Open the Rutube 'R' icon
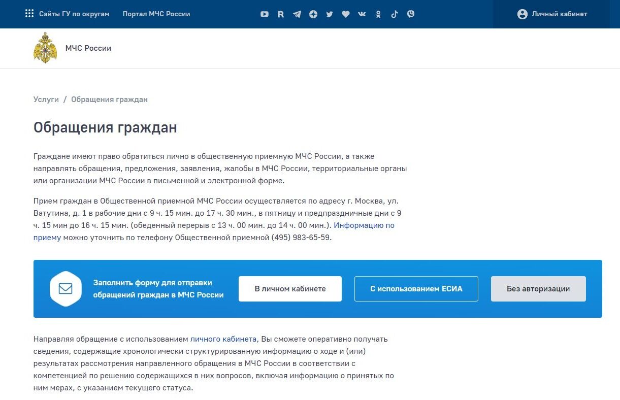 pos(281,14)
